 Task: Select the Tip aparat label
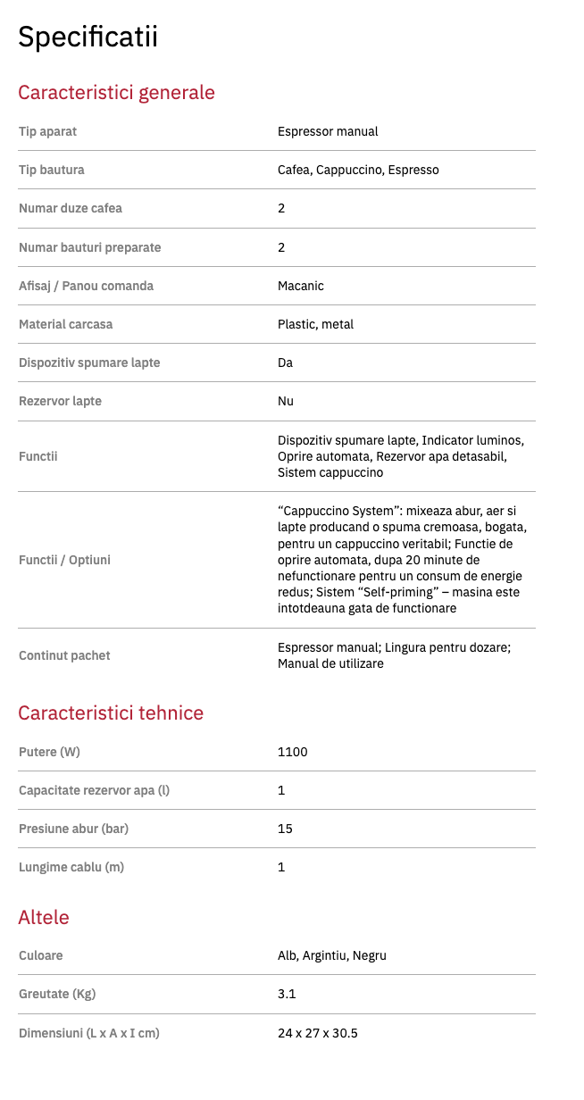(x=47, y=131)
